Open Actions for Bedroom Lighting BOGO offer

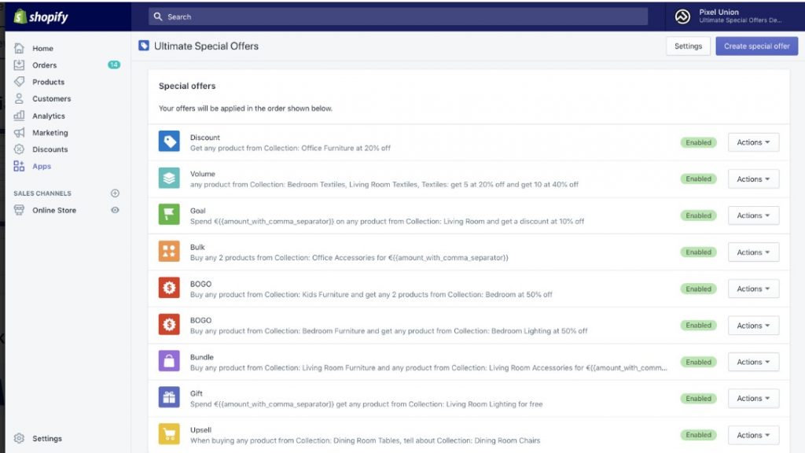(753, 325)
